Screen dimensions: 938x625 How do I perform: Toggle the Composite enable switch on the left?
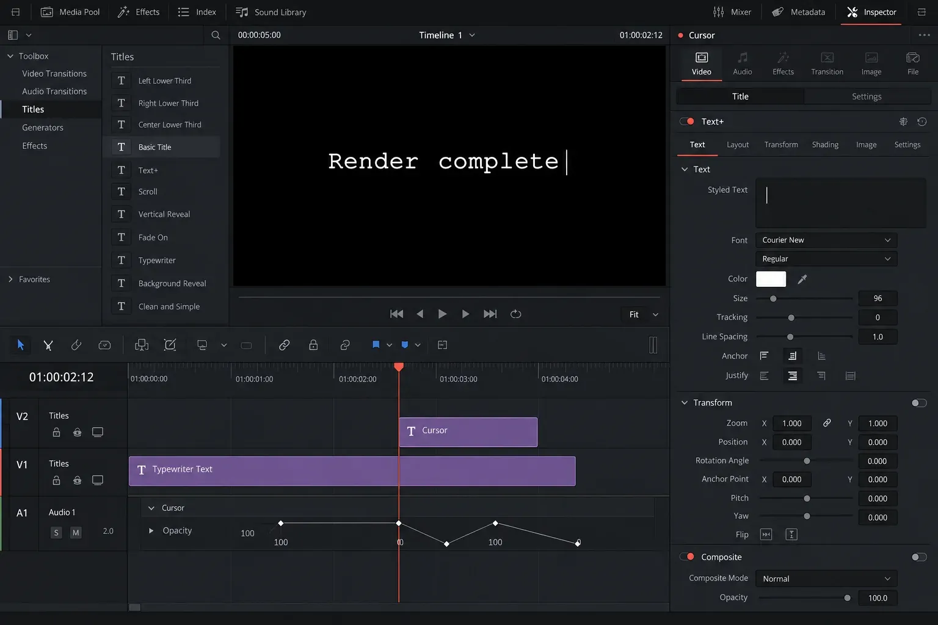click(687, 557)
